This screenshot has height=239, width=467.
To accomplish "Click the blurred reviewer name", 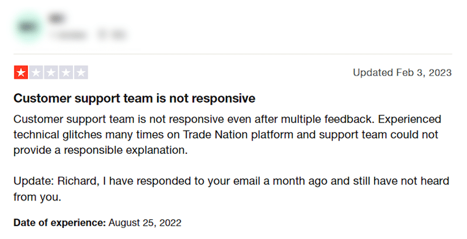I will tap(57, 19).
